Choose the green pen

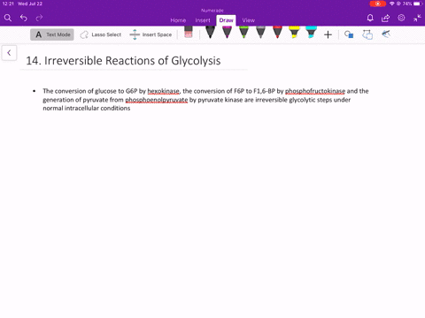pyautogui.click(x=243, y=32)
